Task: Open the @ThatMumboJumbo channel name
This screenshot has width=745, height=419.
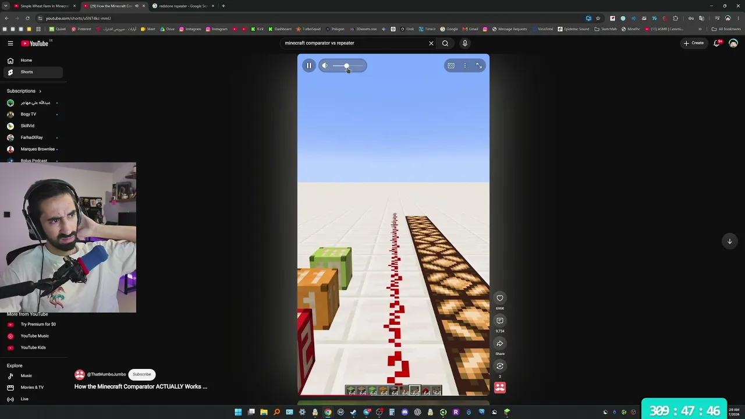Action: click(107, 374)
